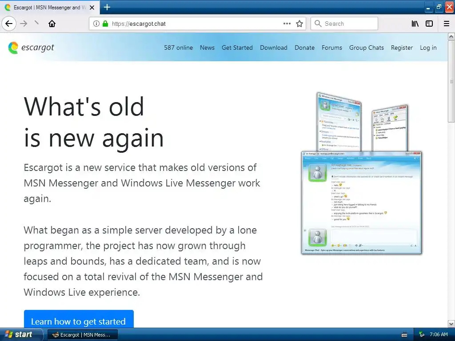Open the browser hamburger menu
The image size is (455, 341).
(447, 24)
